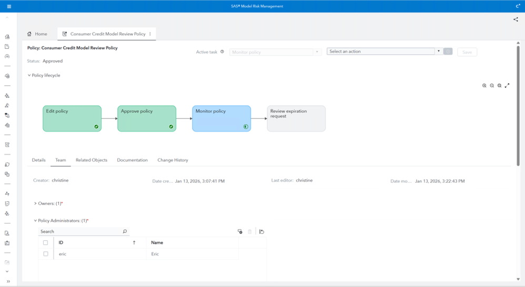Expand lifecycle diagram to full screen
The width and height of the screenshot is (525, 287).
pos(507,86)
